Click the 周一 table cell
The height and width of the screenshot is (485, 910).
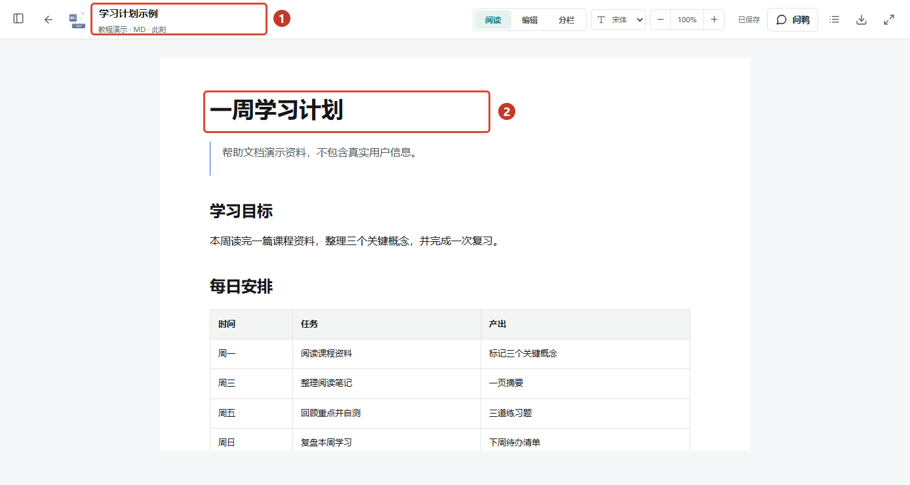click(252, 354)
